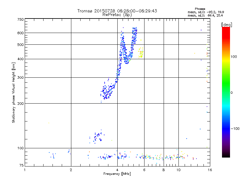Click the x-axis tick '6'

point(144,170)
